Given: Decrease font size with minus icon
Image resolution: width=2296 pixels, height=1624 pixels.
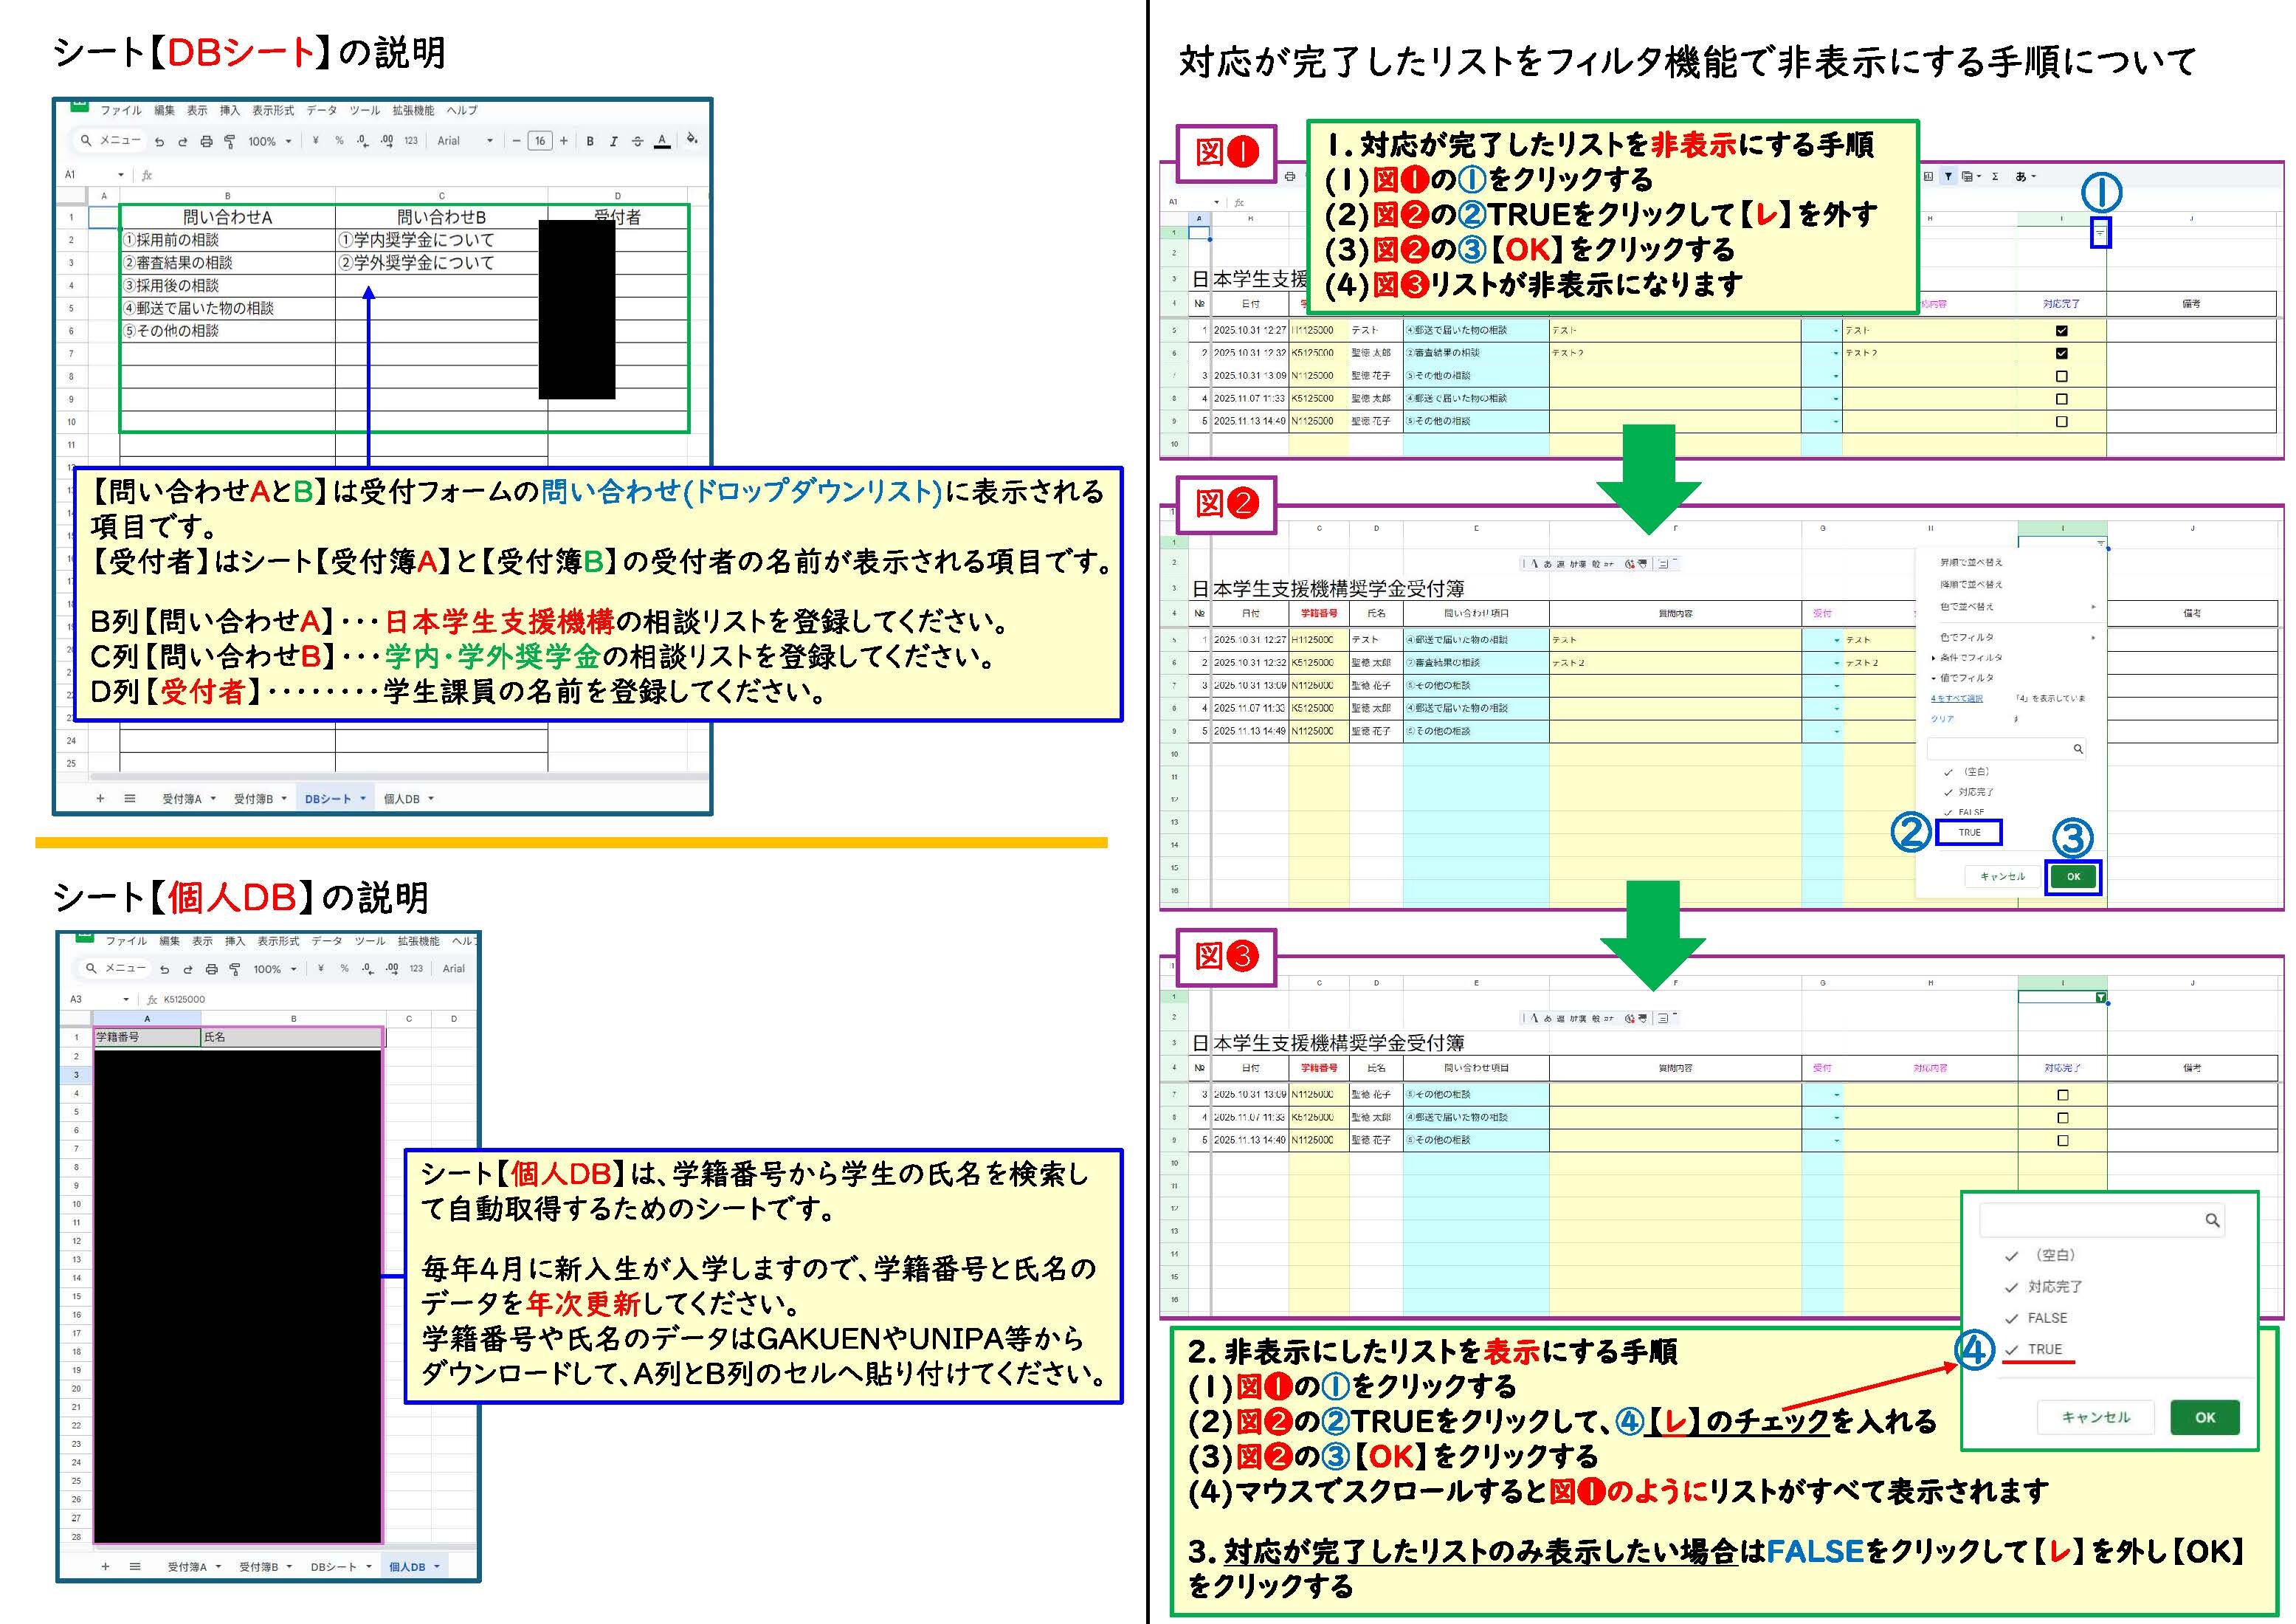Looking at the screenshot, I should point(517,141).
